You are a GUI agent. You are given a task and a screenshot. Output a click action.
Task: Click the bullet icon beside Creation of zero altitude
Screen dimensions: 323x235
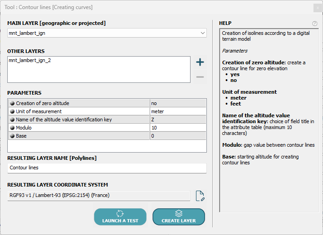[x=12, y=104]
